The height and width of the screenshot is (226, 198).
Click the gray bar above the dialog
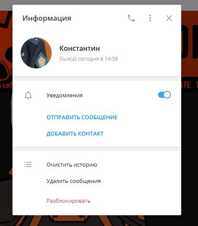[x=99, y=2]
